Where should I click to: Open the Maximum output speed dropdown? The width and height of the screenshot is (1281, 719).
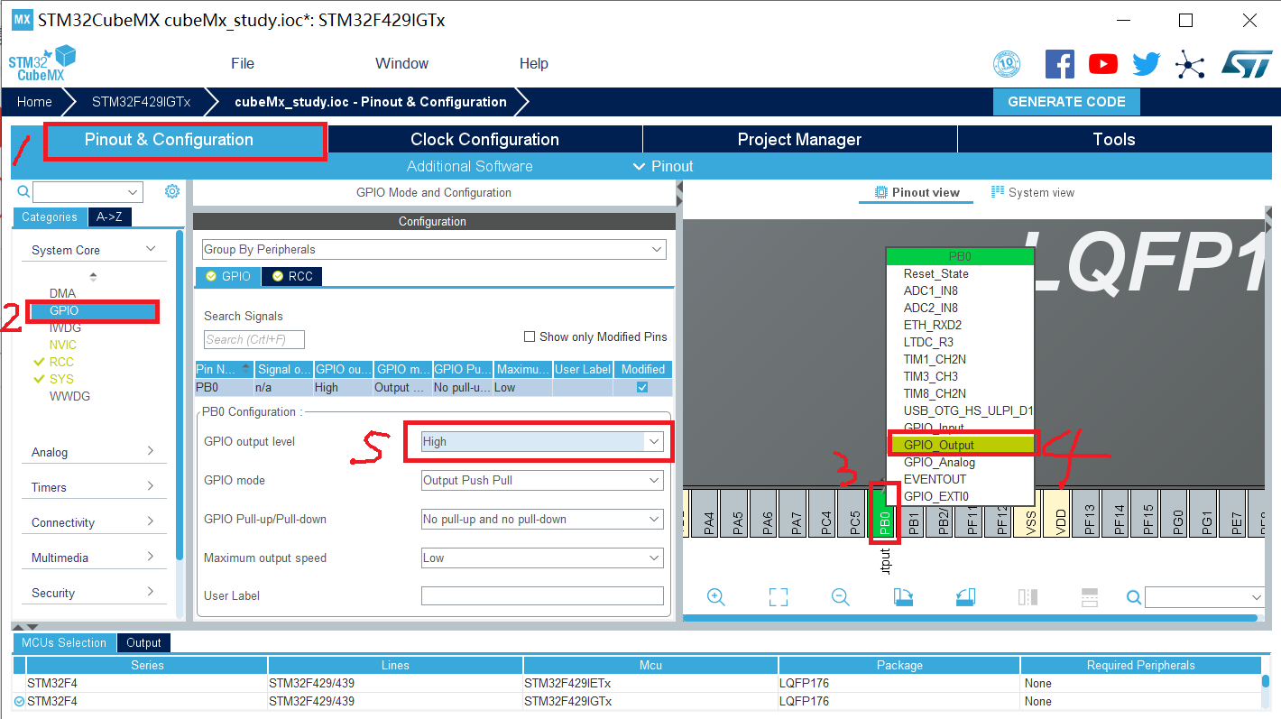(542, 558)
